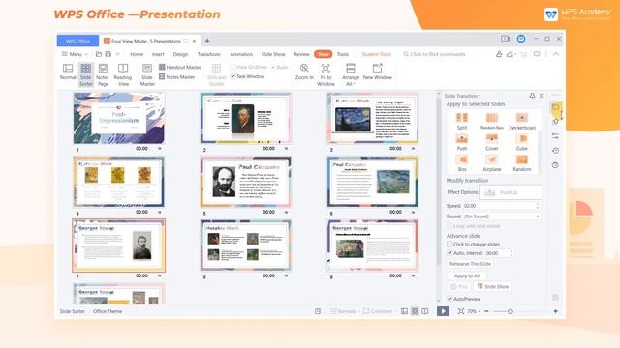
Task: Click Fit to Window
Action: coord(325,74)
